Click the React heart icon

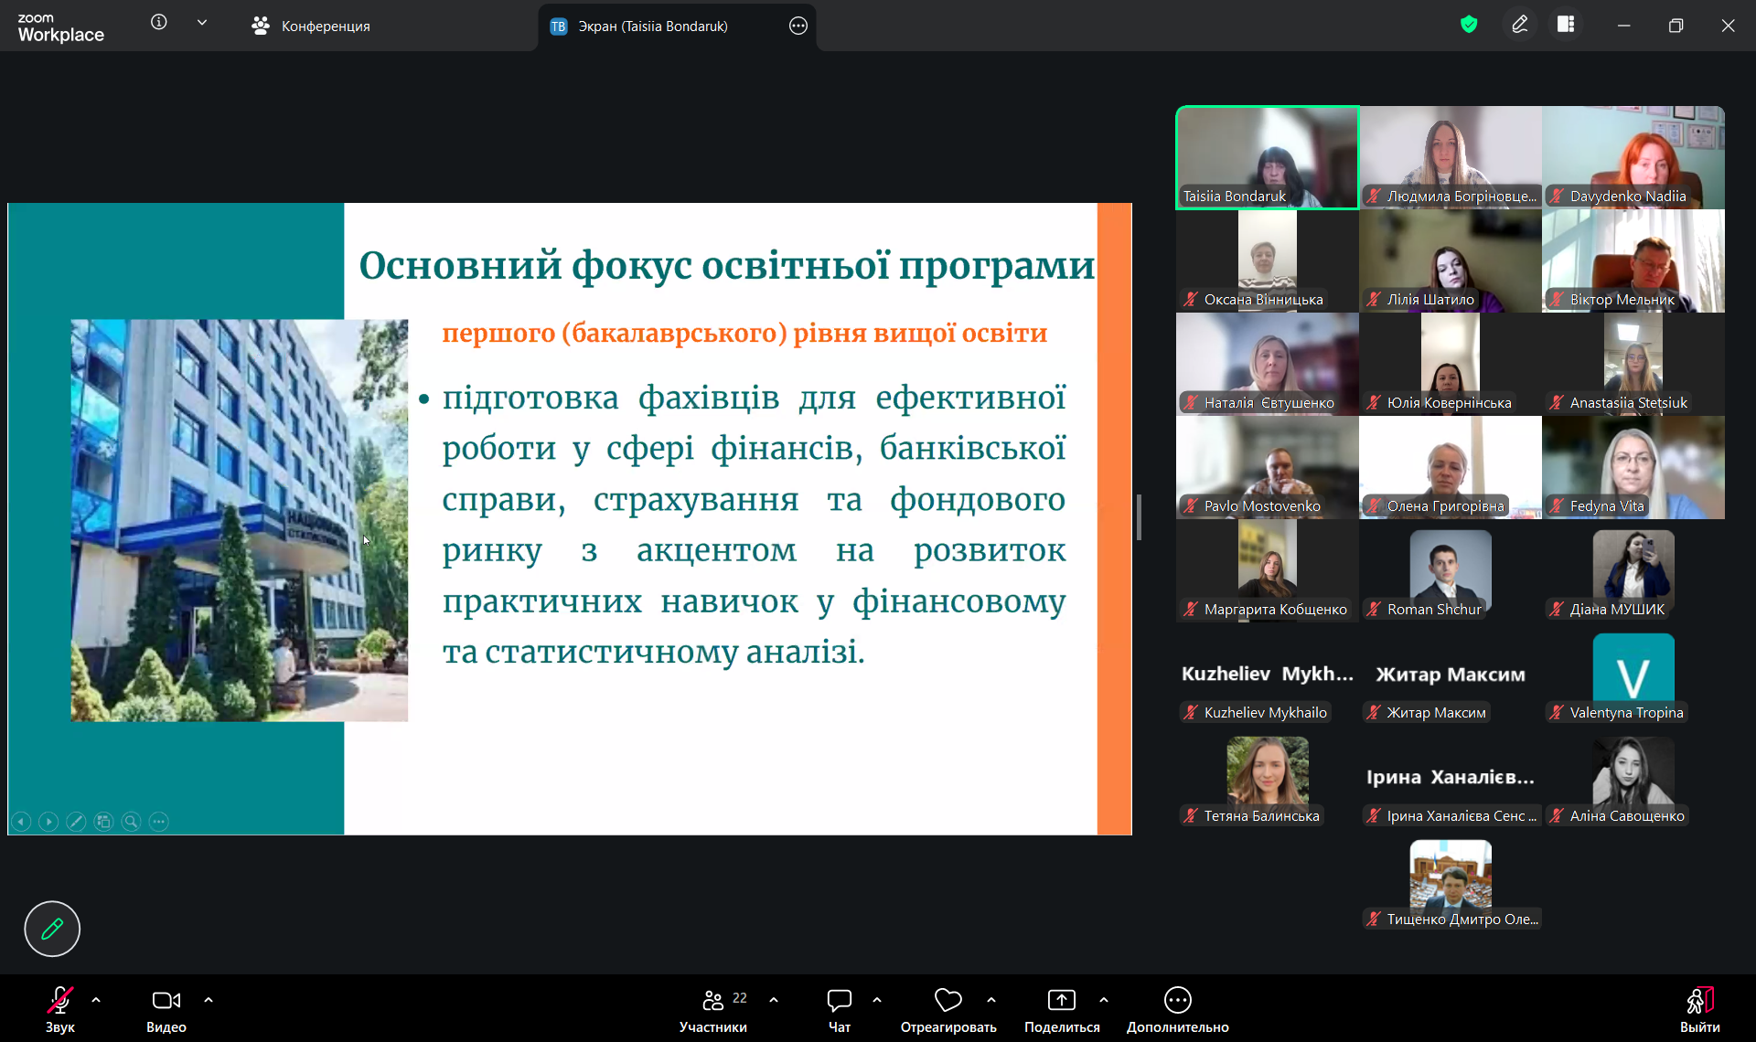point(948,1001)
